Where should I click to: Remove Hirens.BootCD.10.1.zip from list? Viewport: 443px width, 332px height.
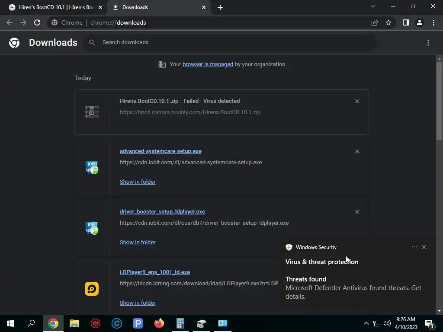357,101
